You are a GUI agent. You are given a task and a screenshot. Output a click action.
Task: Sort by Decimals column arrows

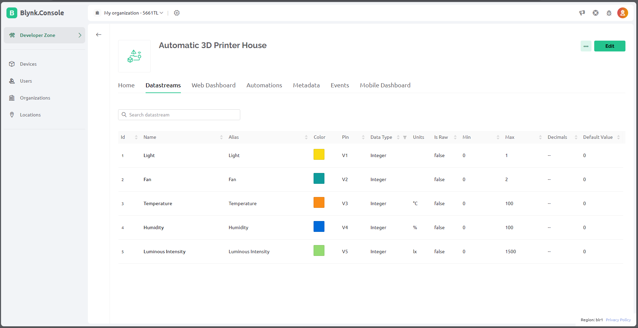[x=576, y=137]
